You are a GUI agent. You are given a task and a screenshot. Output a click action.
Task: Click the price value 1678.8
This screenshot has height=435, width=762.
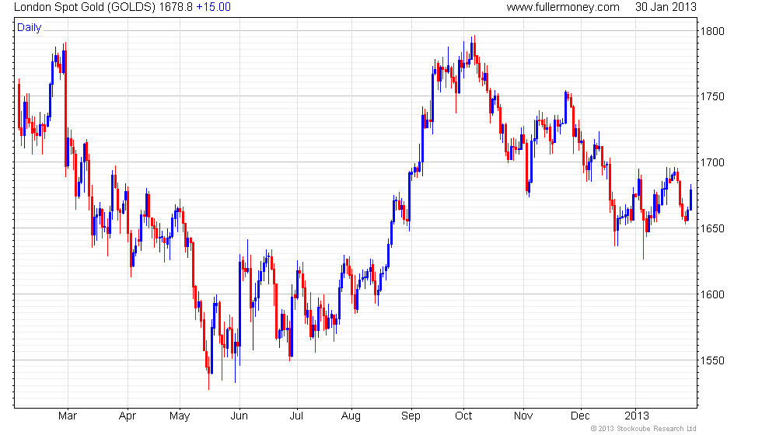[x=176, y=7]
